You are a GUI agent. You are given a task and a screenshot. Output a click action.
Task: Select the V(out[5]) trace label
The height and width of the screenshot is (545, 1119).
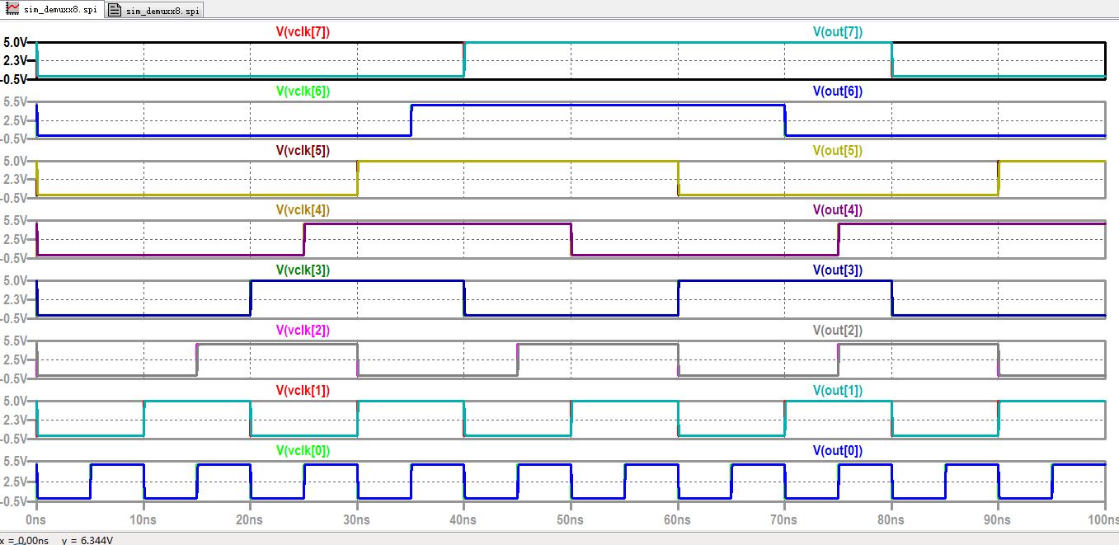(x=838, y=151)
